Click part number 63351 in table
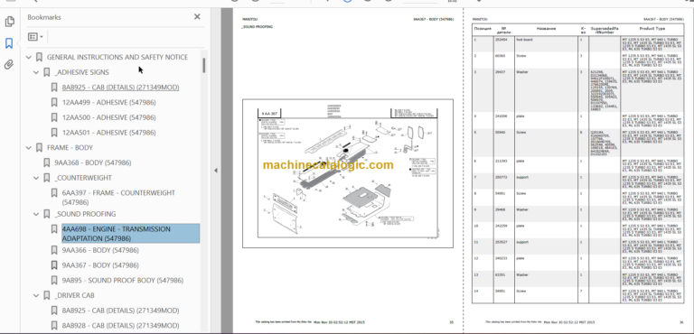Viewport: 694px width, 334px height. 500,274
